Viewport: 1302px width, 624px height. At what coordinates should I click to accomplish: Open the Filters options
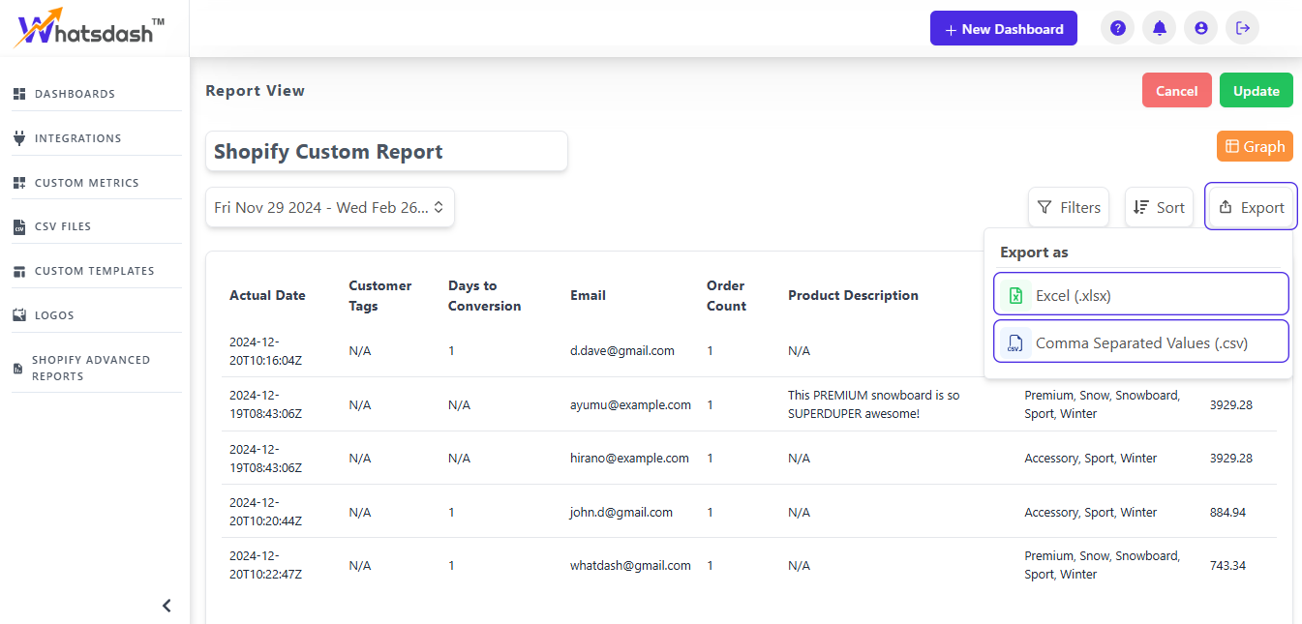coord(1069,207)
